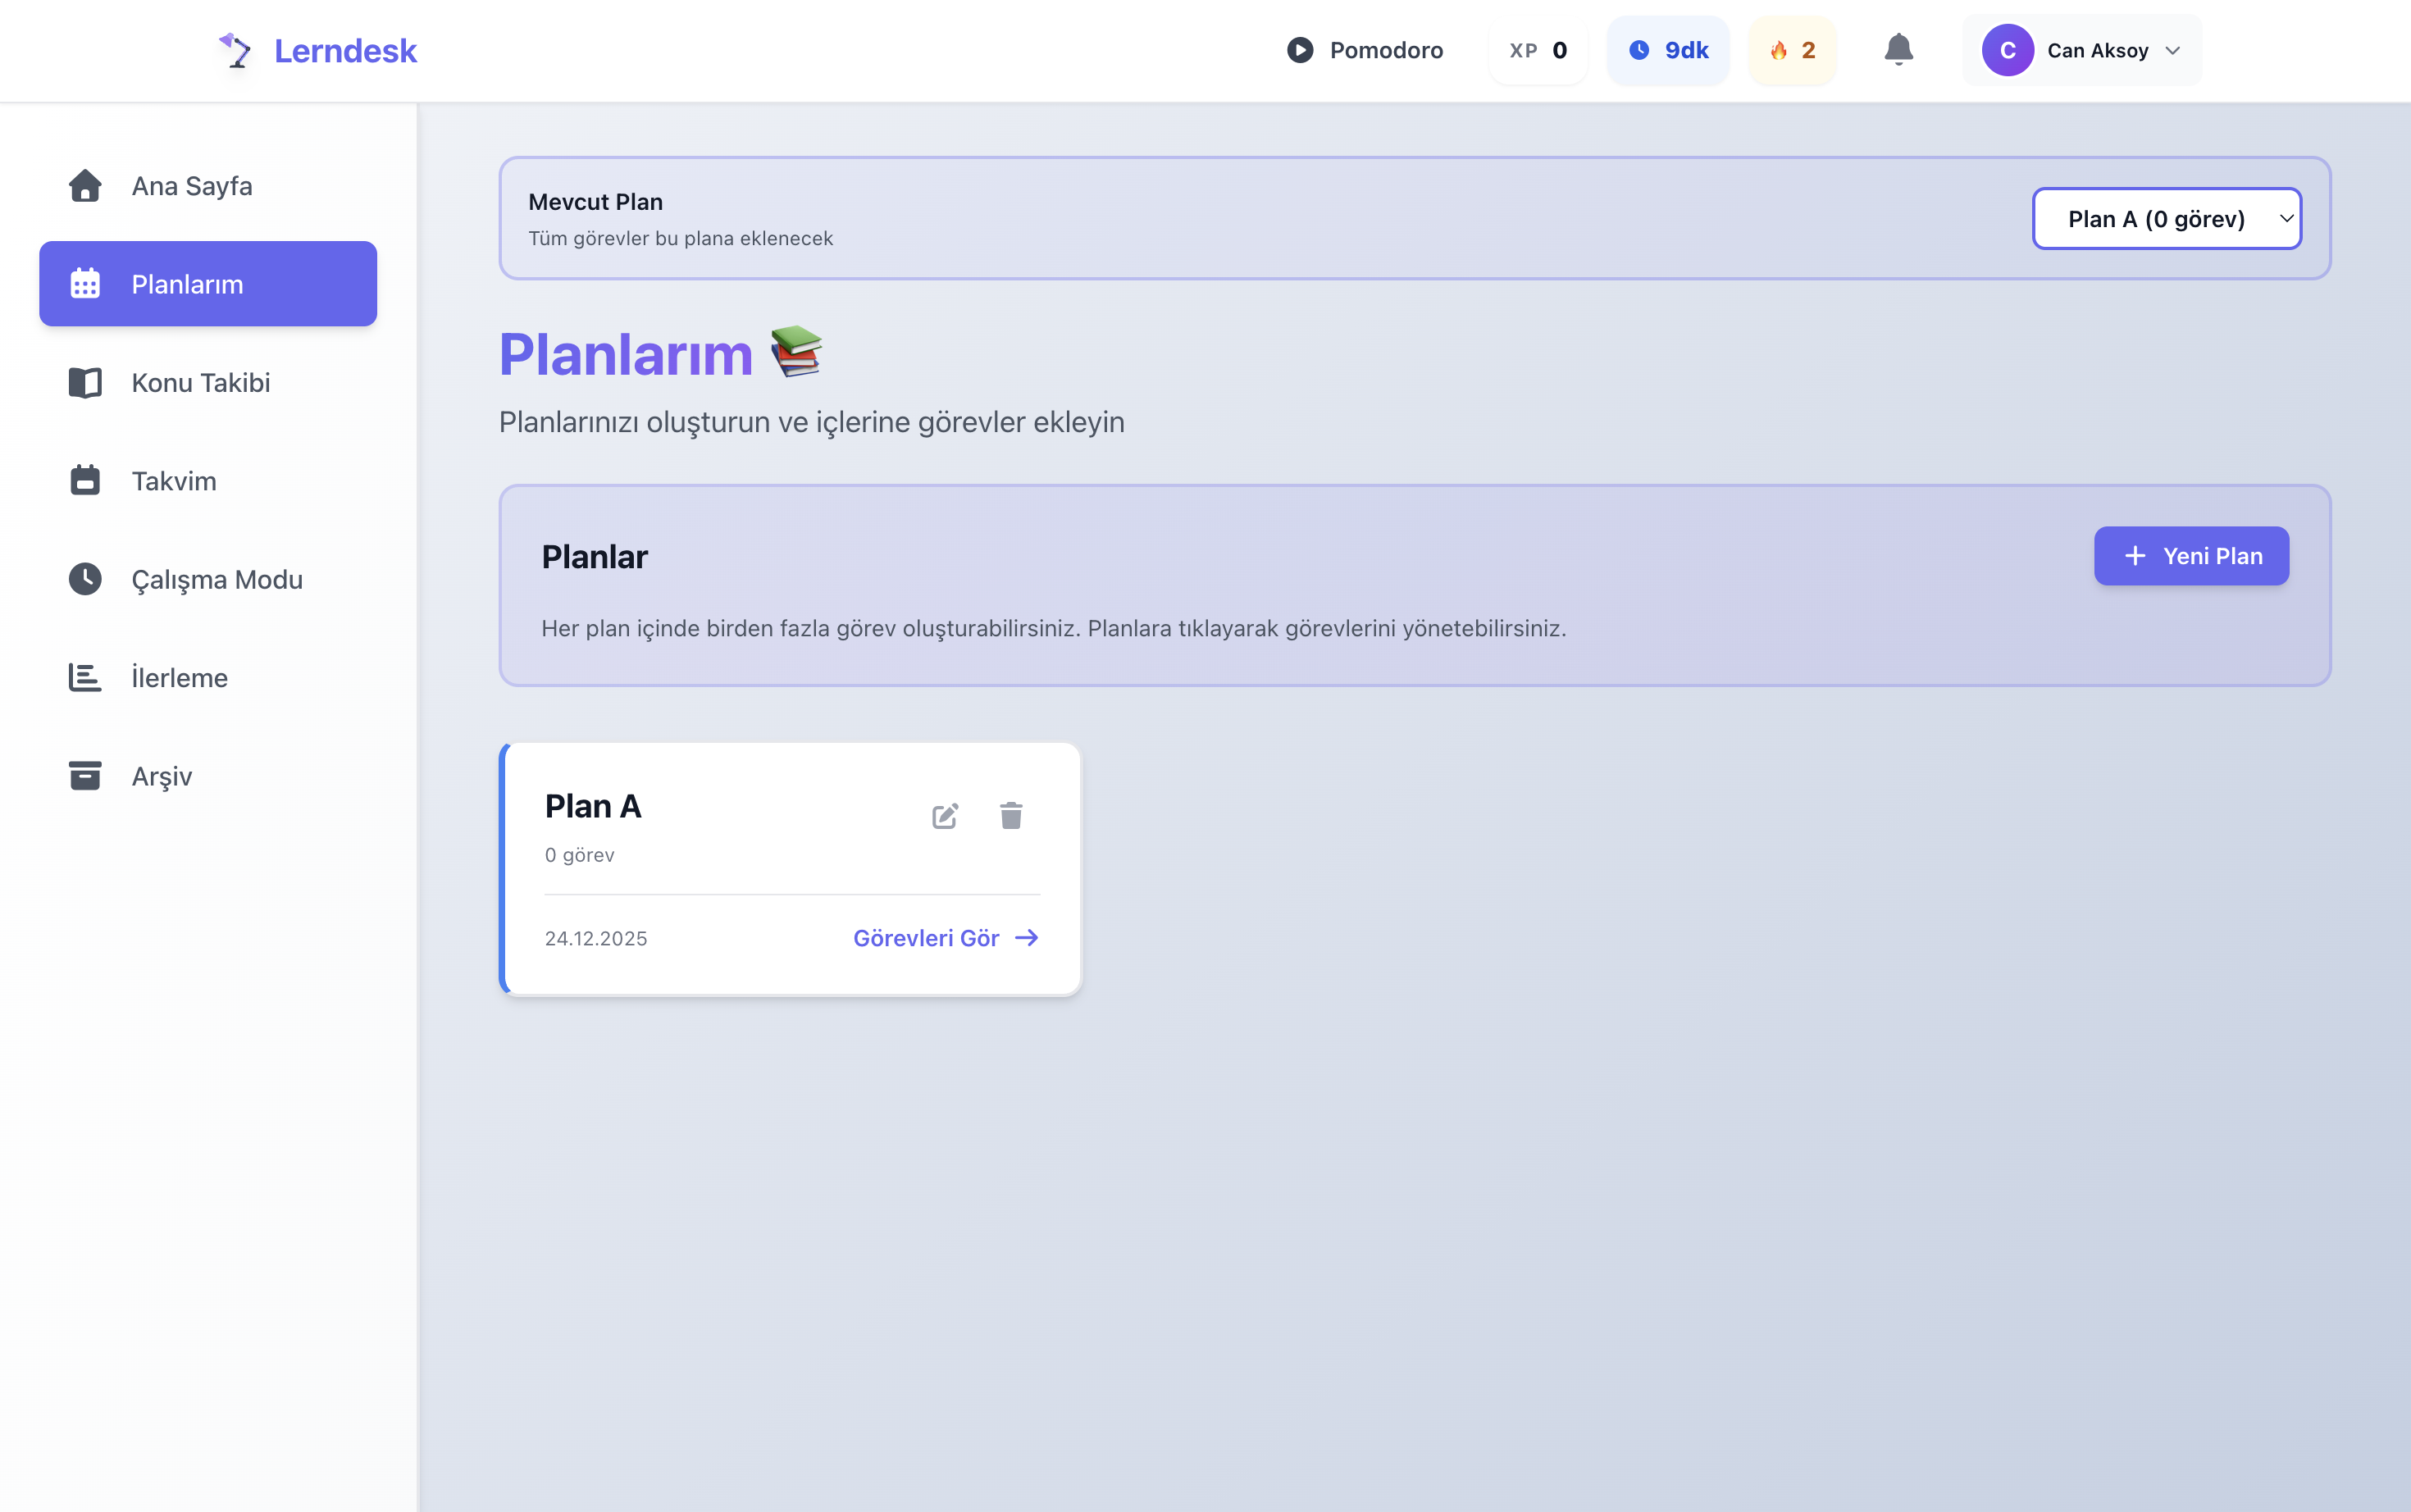Image resolution: width=2411 pixels, height=1512 pixels.
Task: Select the Ana Sayfa home icon
Action: (x=85, y=185)
